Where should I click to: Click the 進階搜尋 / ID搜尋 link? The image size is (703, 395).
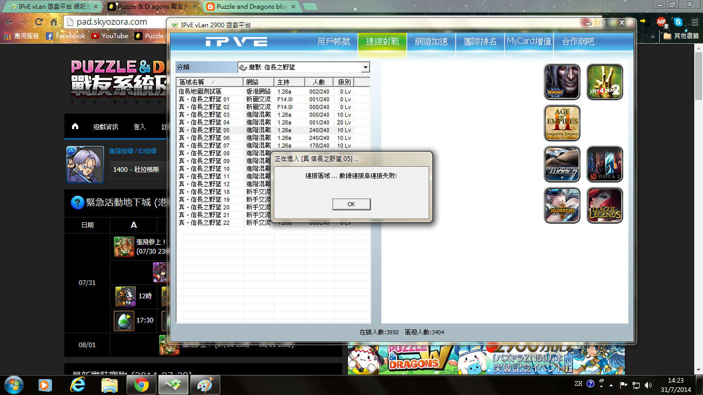(x=133, y=151)
